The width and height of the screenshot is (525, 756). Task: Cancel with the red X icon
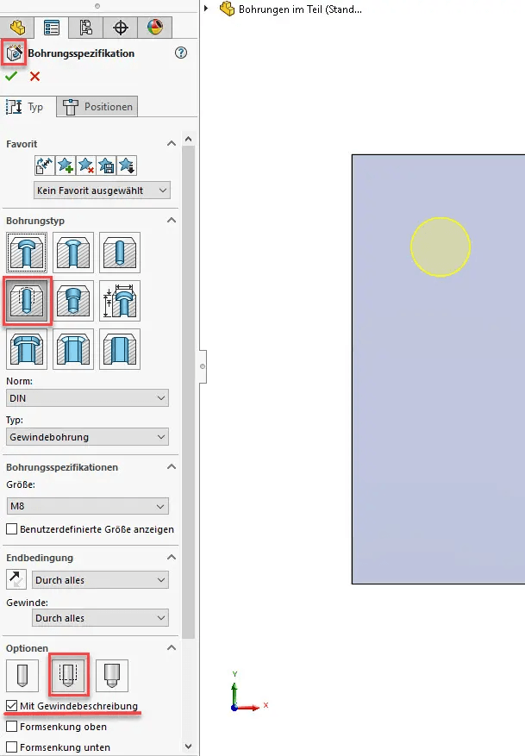point(34,77)
